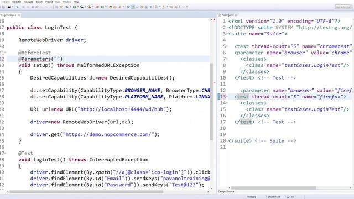Toggle Show Whitespace Characters paragraph icon
This screenshot has height=199, width=354.
150,7
